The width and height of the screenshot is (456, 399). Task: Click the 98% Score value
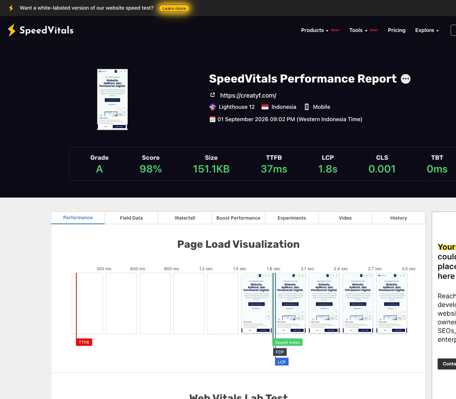tap(150, 169)
